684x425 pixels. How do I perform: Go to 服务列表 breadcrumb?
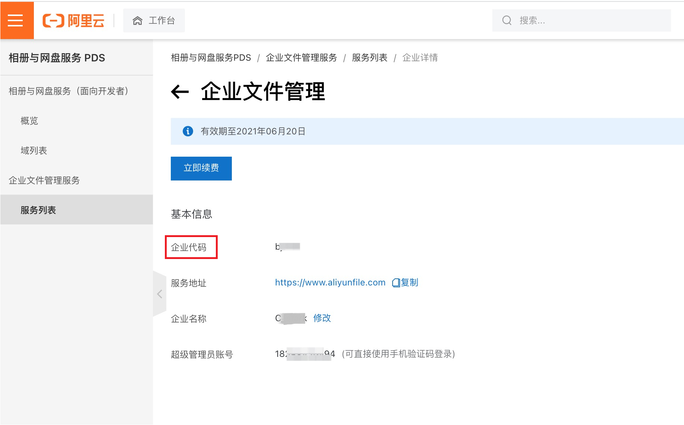(370, 58)
